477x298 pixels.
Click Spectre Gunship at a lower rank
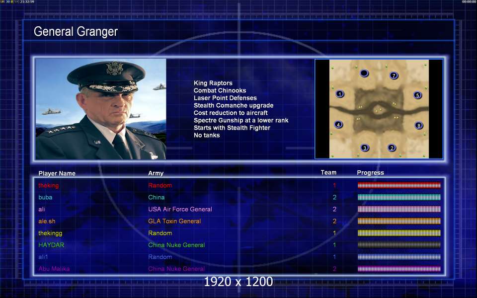(x=241, y=120)
